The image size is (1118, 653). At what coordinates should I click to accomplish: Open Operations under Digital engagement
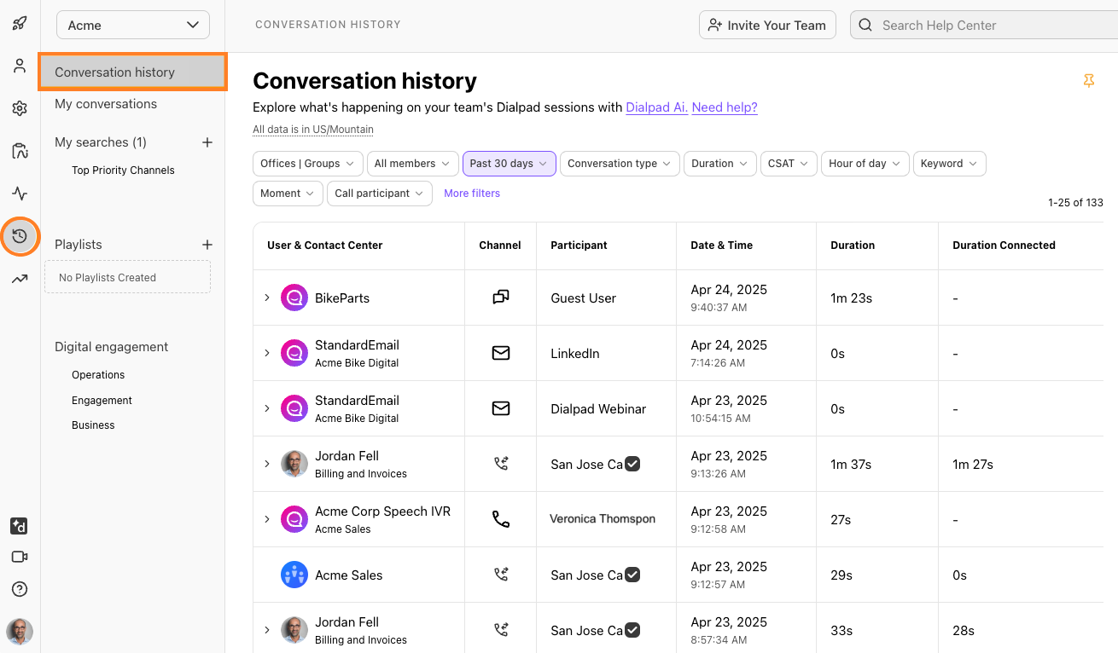point(98,375)
